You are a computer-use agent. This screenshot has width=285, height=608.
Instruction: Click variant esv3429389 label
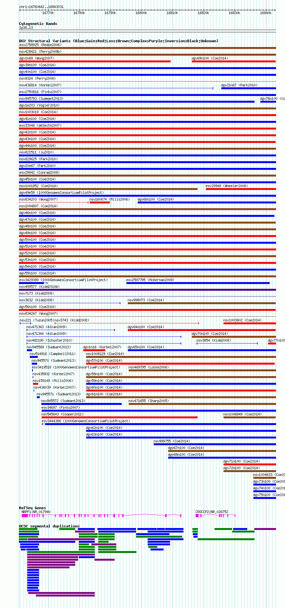63,280
